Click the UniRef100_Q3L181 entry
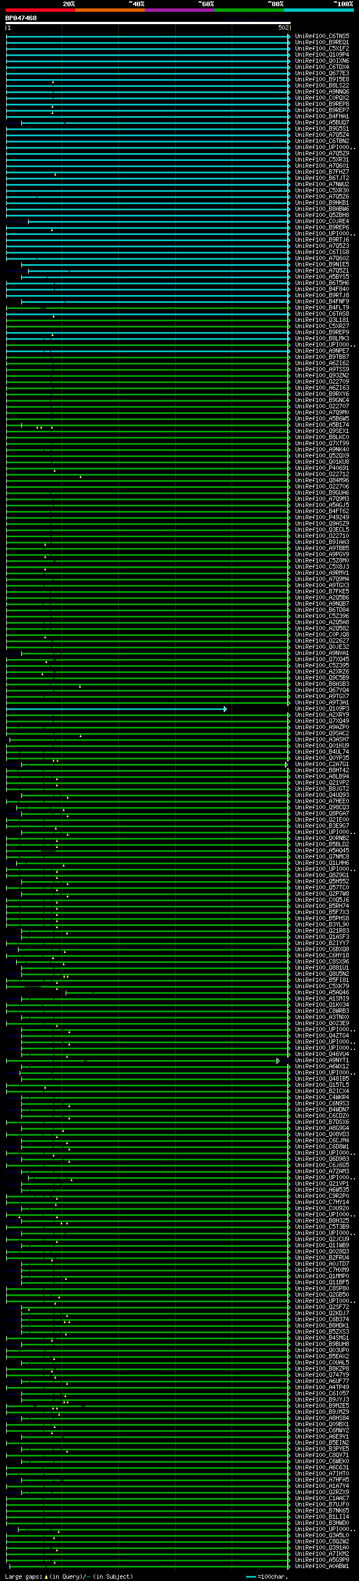Screen dimensions: 359x1581 tap(322, 320)
